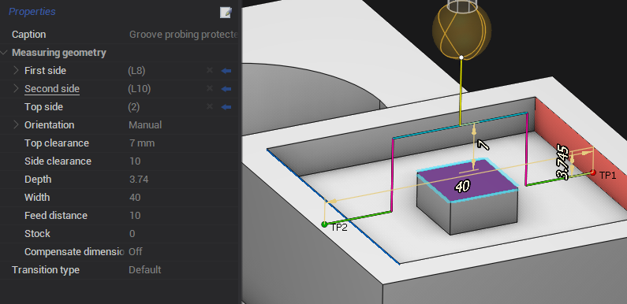
Task: Click the Properties panel title
Action: pyautogui.click(x=32, y=12)
